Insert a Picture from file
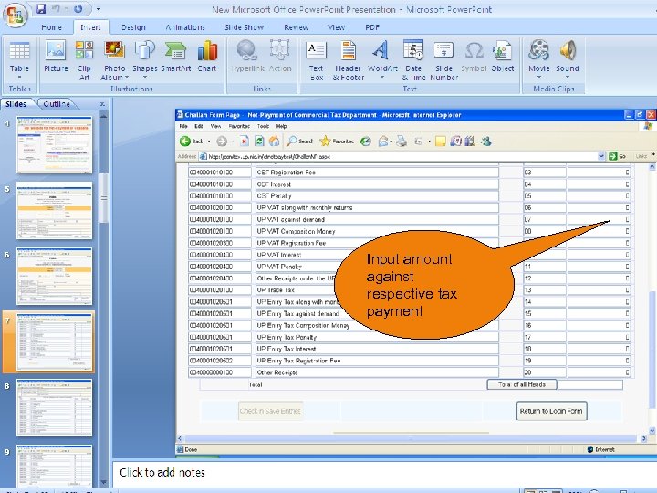 click(x=56, y=57)
